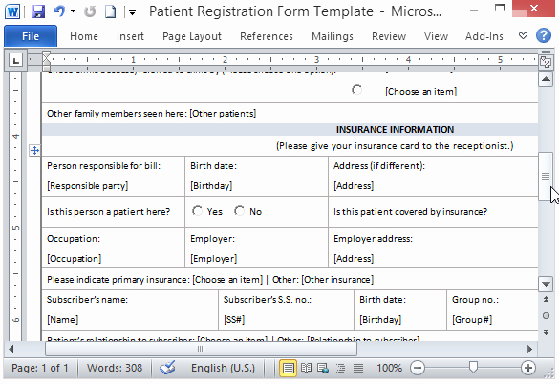The width and height of the screenshot is (559, 384).
Task: Click the zoom slider handle
Action: [x=473, y=367]
